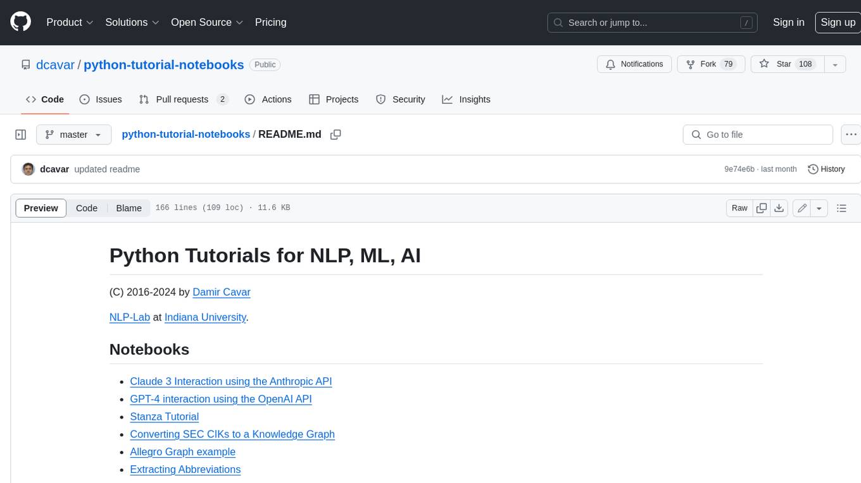Open the Indiana University link
The image size is (861, 483).
click(x=205, y=317)
